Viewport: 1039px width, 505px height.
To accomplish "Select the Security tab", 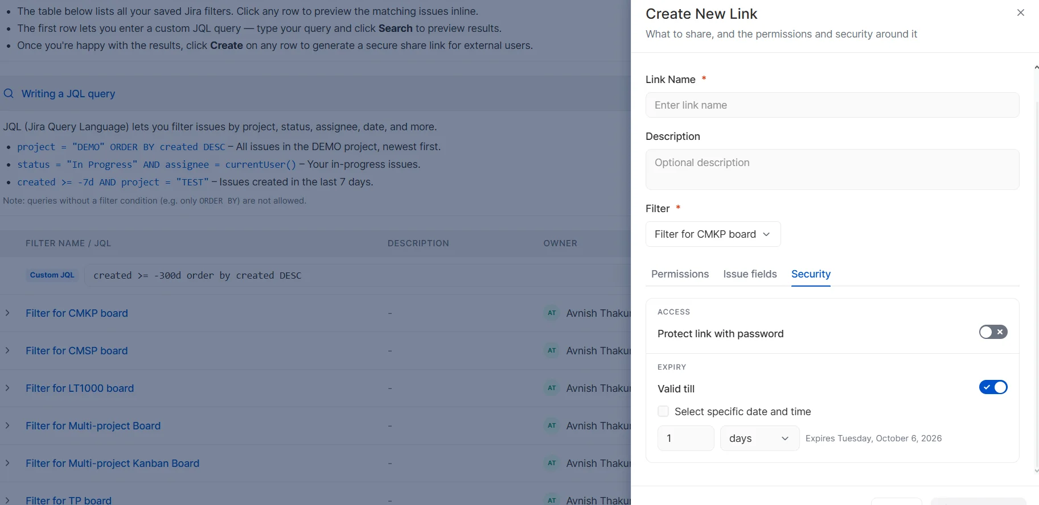I will tap(811, 274).
